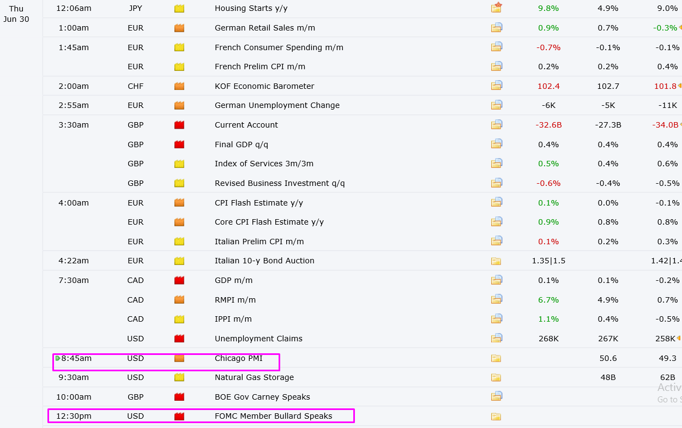The height and width of the screenshot is (428, 682).
Task: Click orange impact icon for CPI Flash Estimate y/y
Action: click(179, 203)
